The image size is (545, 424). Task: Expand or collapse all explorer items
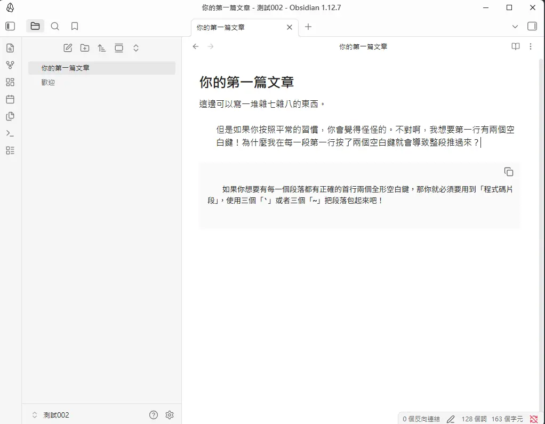(x=136, y=48)
